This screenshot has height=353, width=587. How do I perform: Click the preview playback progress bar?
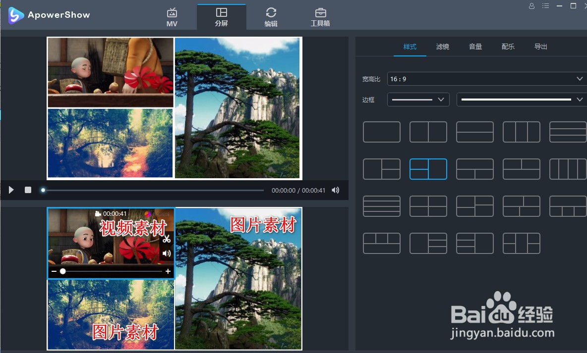(154, 190)
